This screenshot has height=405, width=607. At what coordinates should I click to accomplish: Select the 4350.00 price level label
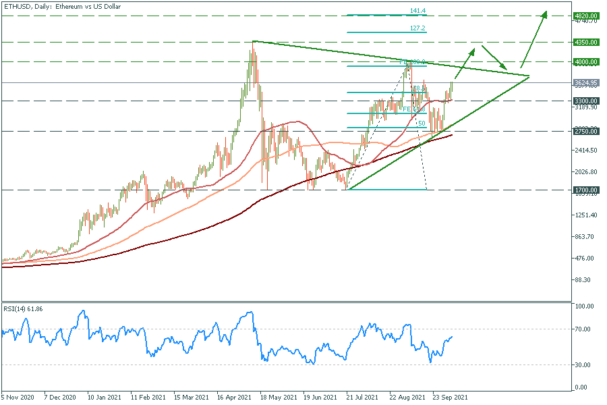[x=585, y=42]
